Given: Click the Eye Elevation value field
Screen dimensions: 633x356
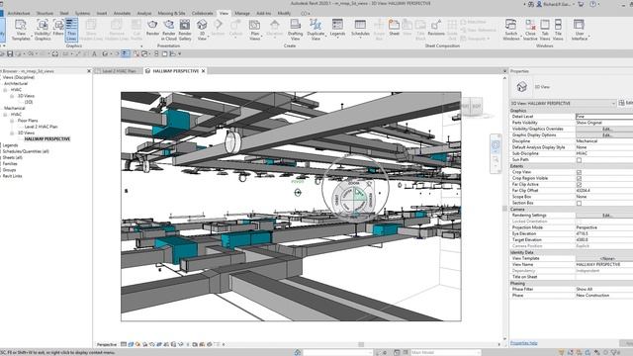Looking at the screenshot, I should tap(604, 233).
